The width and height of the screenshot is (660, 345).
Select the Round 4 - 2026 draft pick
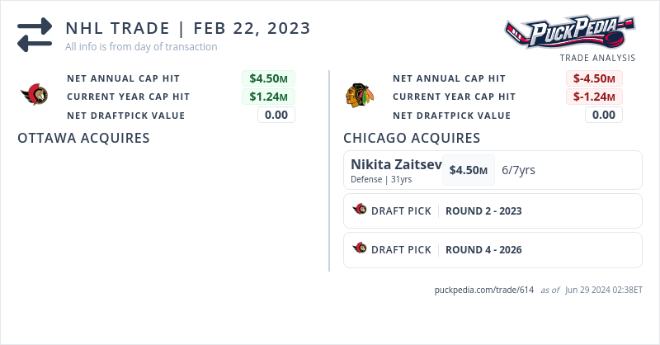click(x=483, y=250)
